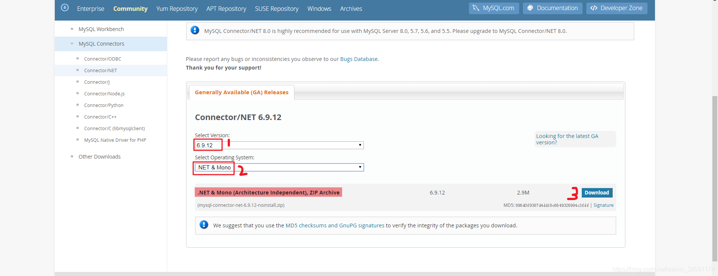The width and height of the screenshot is (718, 276).
Task: Go to SUSE Repository tab
Action: click(277, 9)
